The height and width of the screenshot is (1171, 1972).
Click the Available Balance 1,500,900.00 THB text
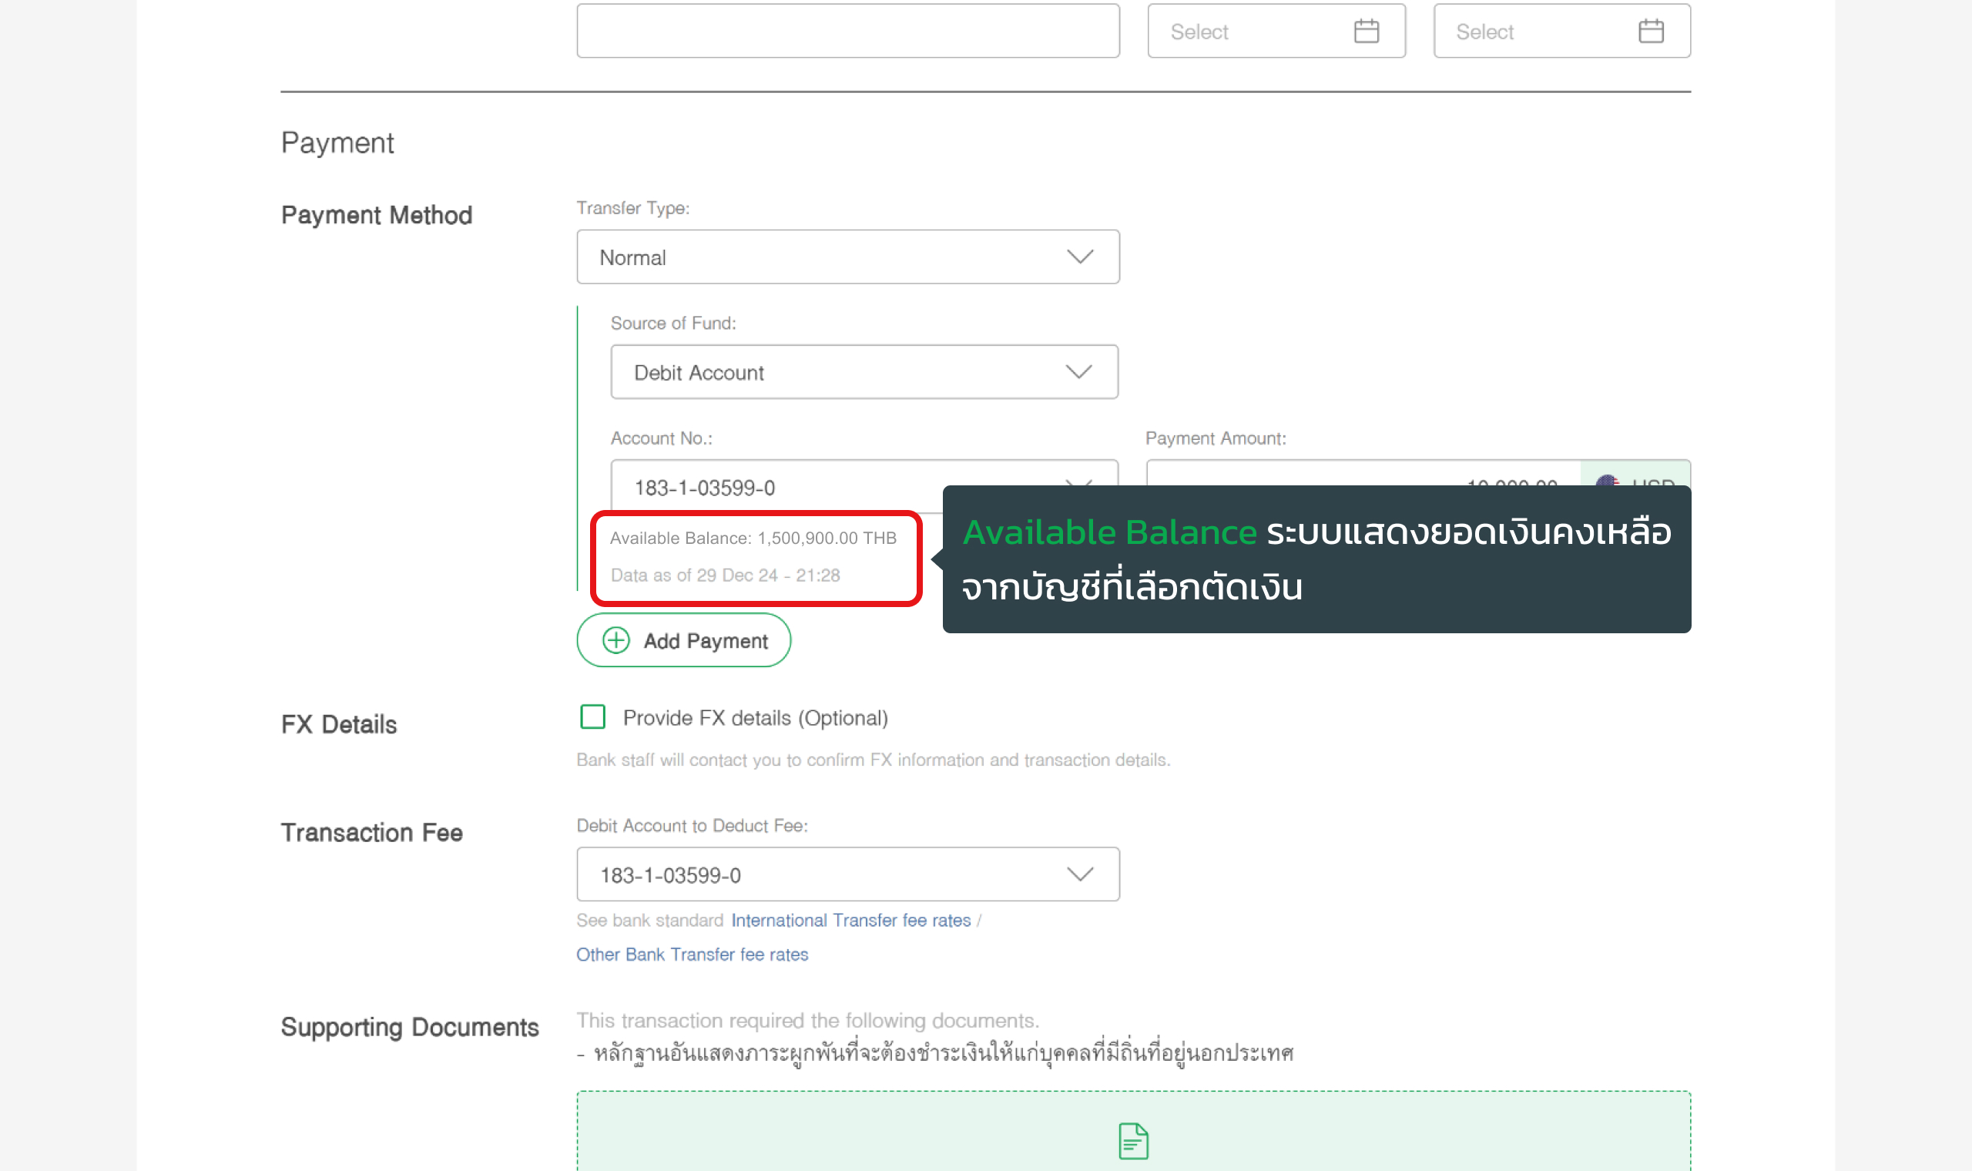coord(753,539)
